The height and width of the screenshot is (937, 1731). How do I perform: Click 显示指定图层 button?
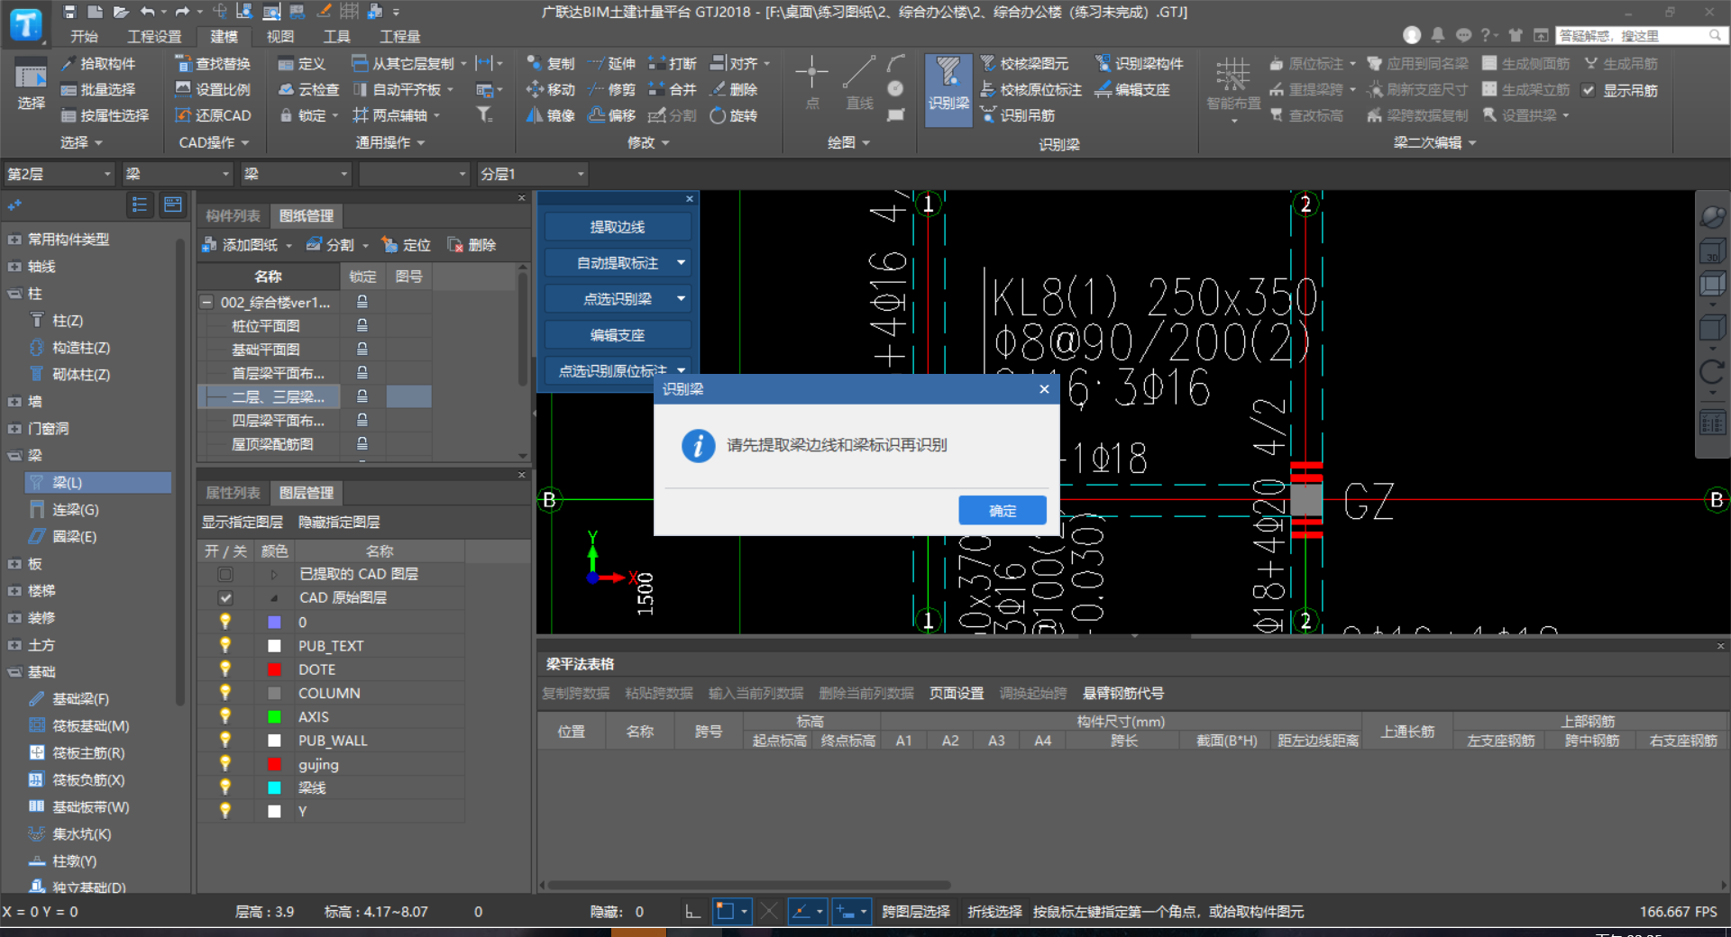click(242, 523)
